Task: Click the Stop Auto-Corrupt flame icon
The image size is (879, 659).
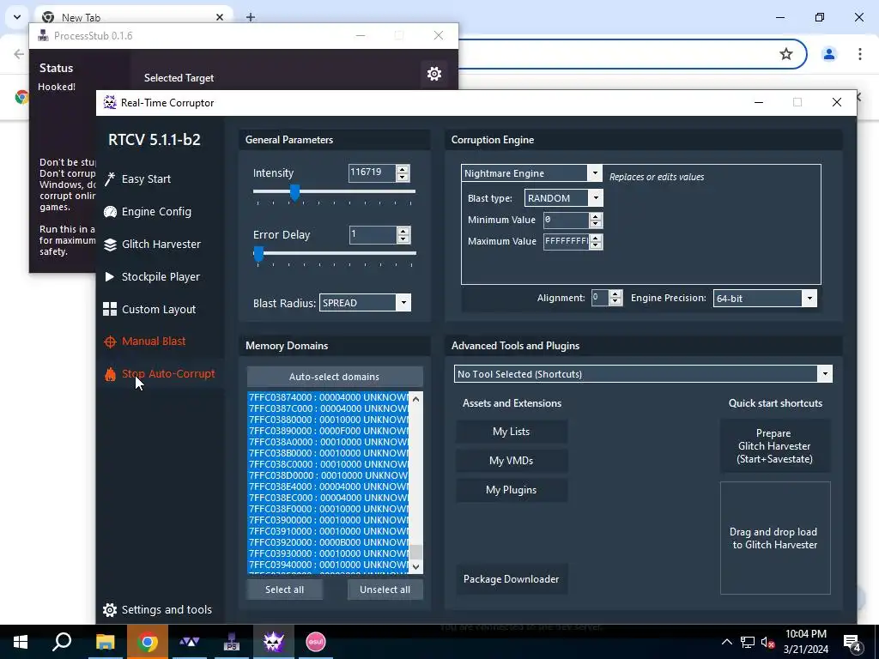Action: coord(110,374)
